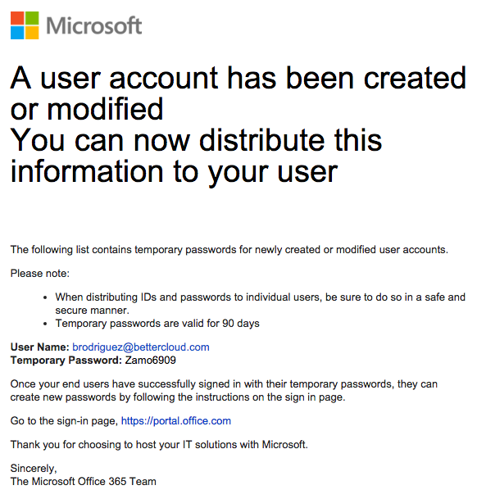Click the temporary password value Zamo6909
This screenshot has height=499, width=477.
pos(150,360)
